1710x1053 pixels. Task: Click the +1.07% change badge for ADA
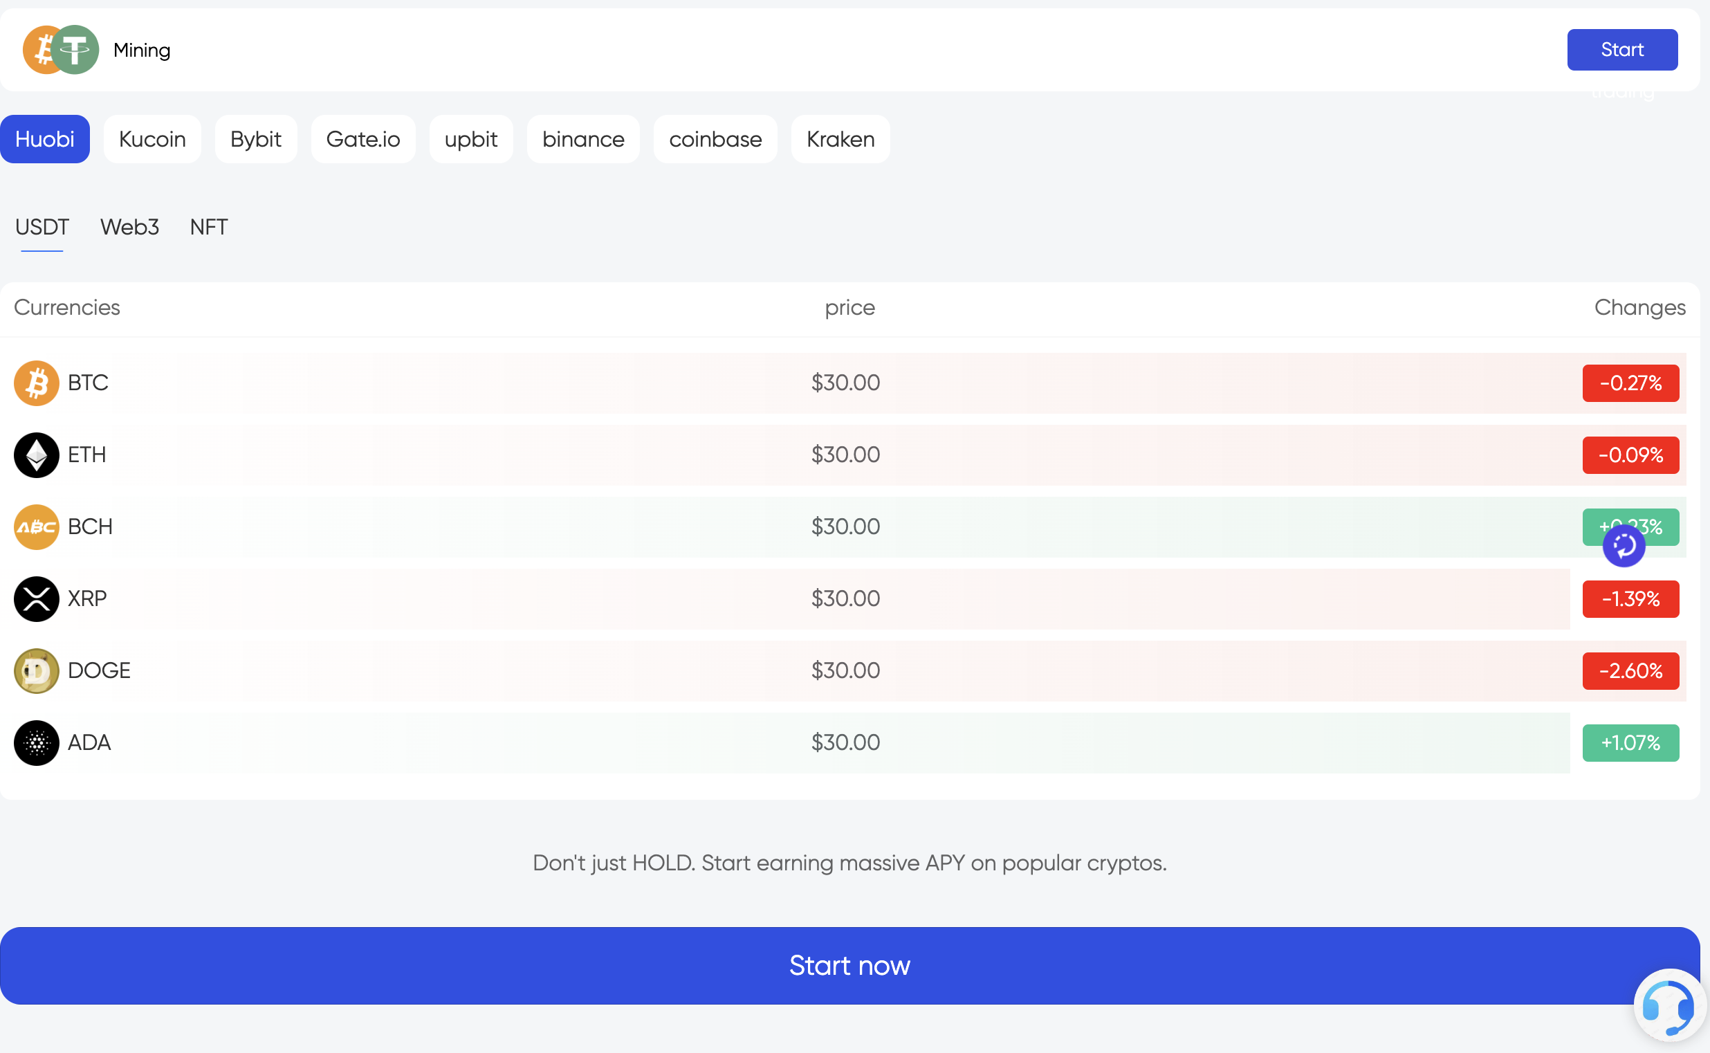tap(1630, 743)
